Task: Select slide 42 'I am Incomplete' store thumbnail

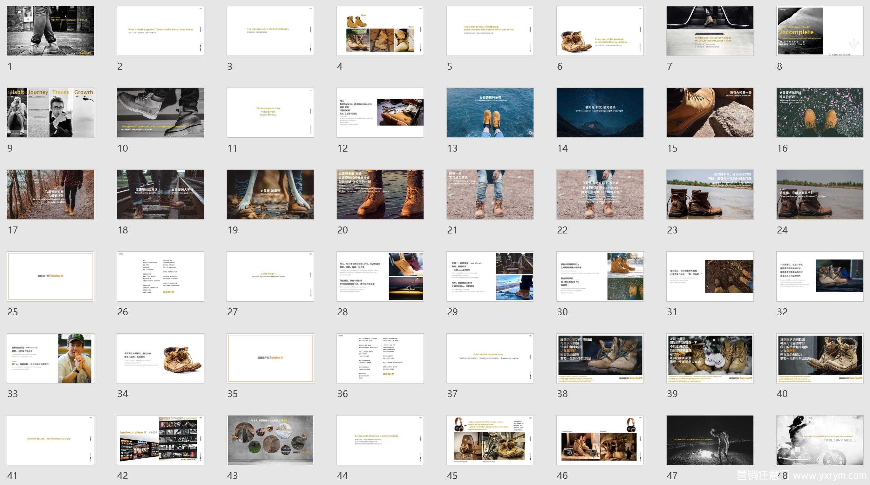Action: click(160, 440)
